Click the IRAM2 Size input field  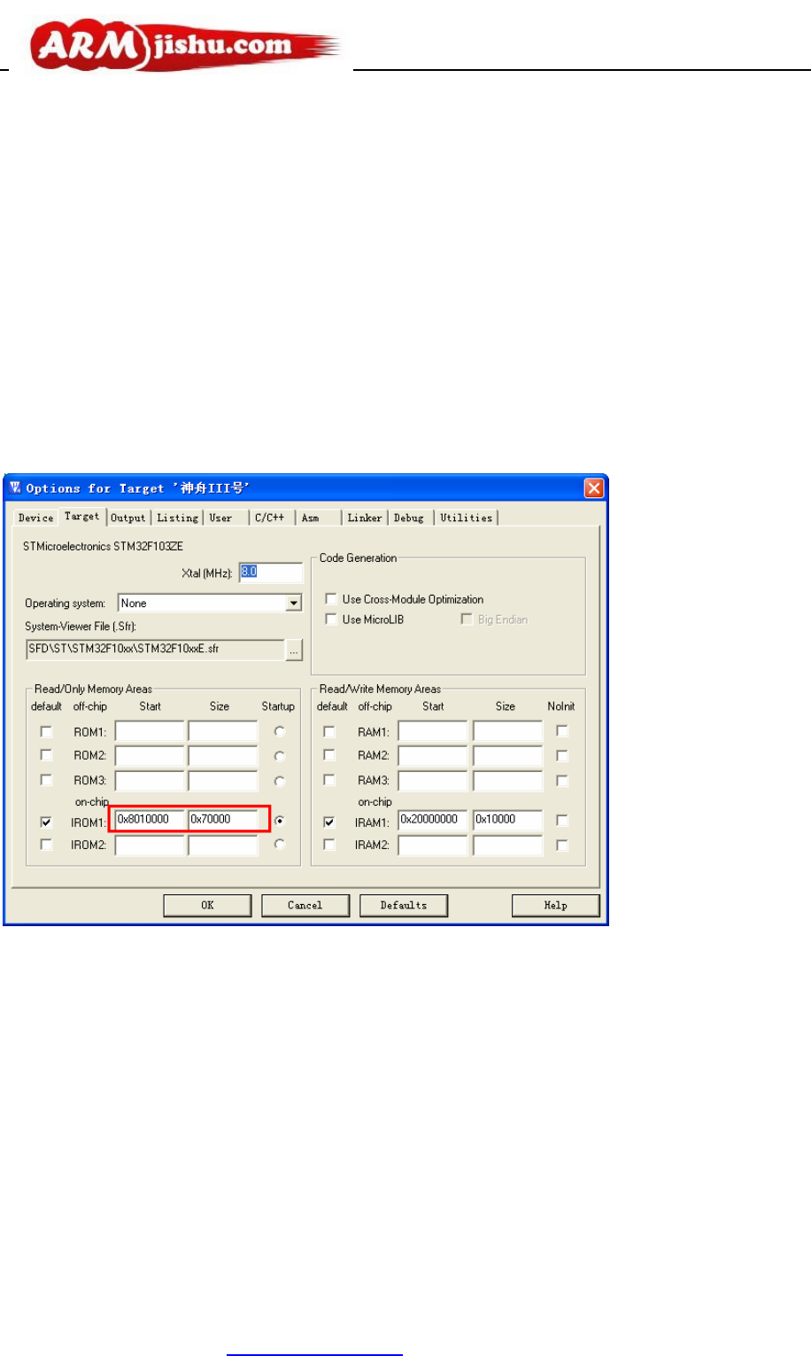point(507,845)
